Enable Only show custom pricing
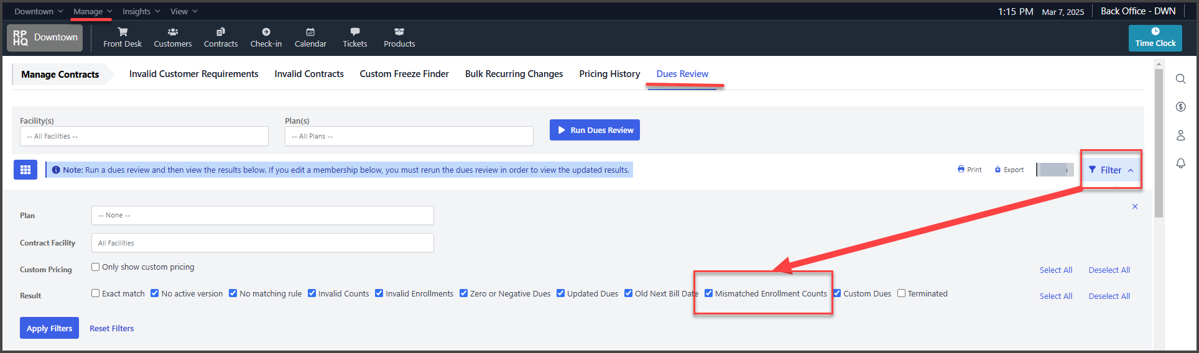1199x353 pixels. (x=95, y=267)
